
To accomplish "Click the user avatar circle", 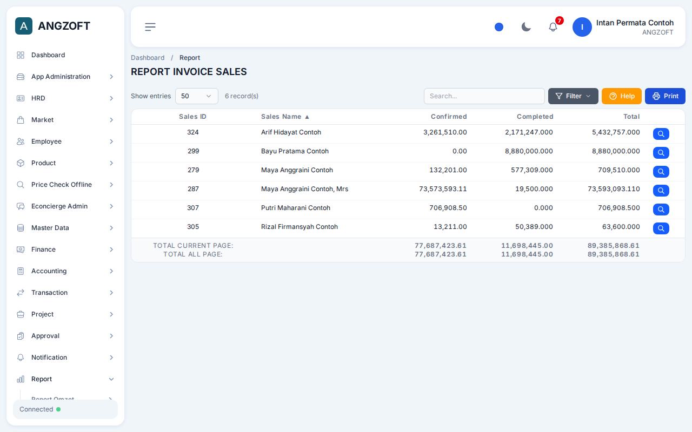I will point(582,27).
